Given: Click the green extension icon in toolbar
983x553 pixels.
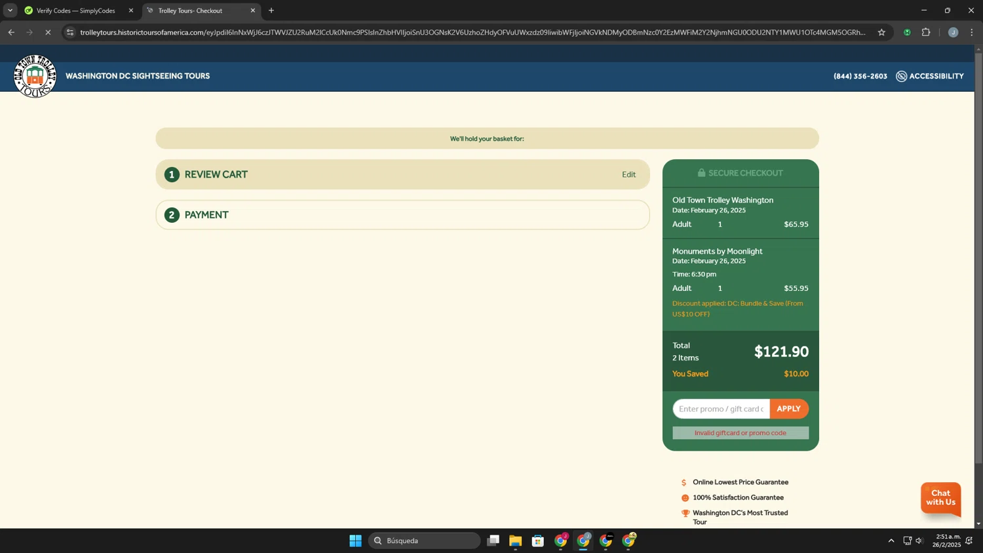Looking at the screenshot, I should (907, 32).
